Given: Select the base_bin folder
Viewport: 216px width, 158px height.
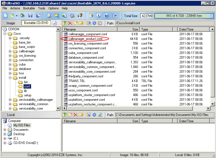Looking at the screenshot, I should coord(25,42).
